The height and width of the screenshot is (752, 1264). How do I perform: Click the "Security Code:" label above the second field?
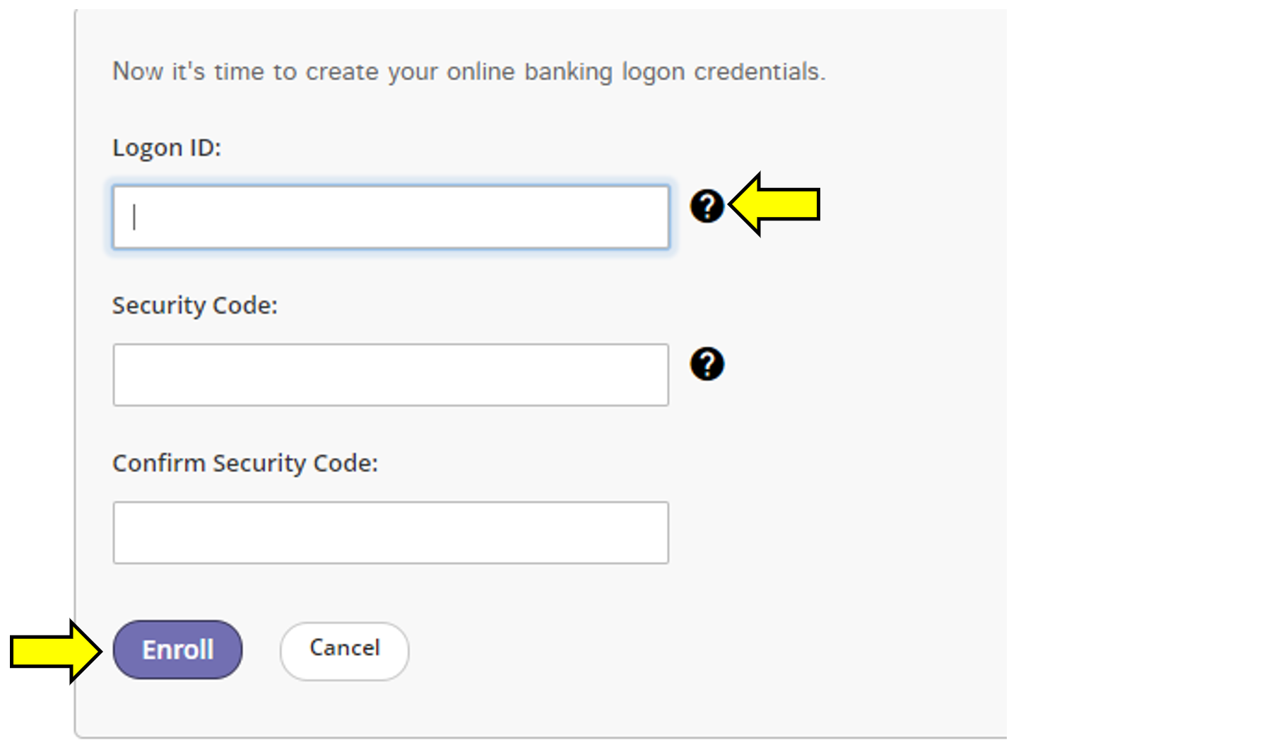[x=195, y=305]
